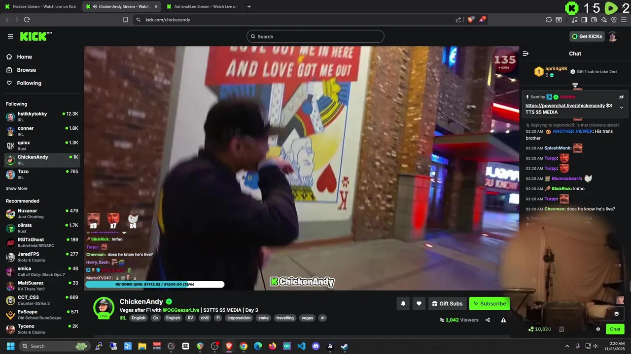Screen dimensions: 631x354
Task: Open Brave Wallet icon
Action: 594,20
